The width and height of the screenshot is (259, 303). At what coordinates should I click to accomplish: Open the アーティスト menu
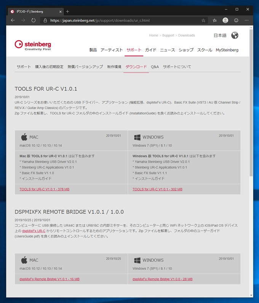[x=112, y=50]
